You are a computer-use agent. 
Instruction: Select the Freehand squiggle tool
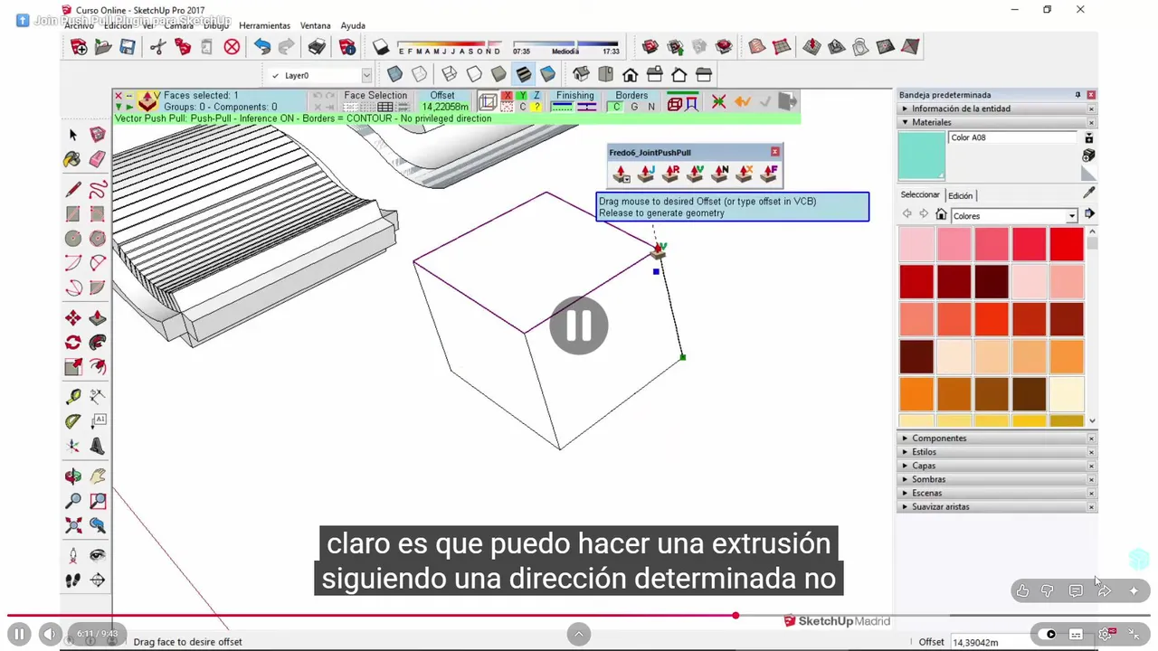coord(98,190)
